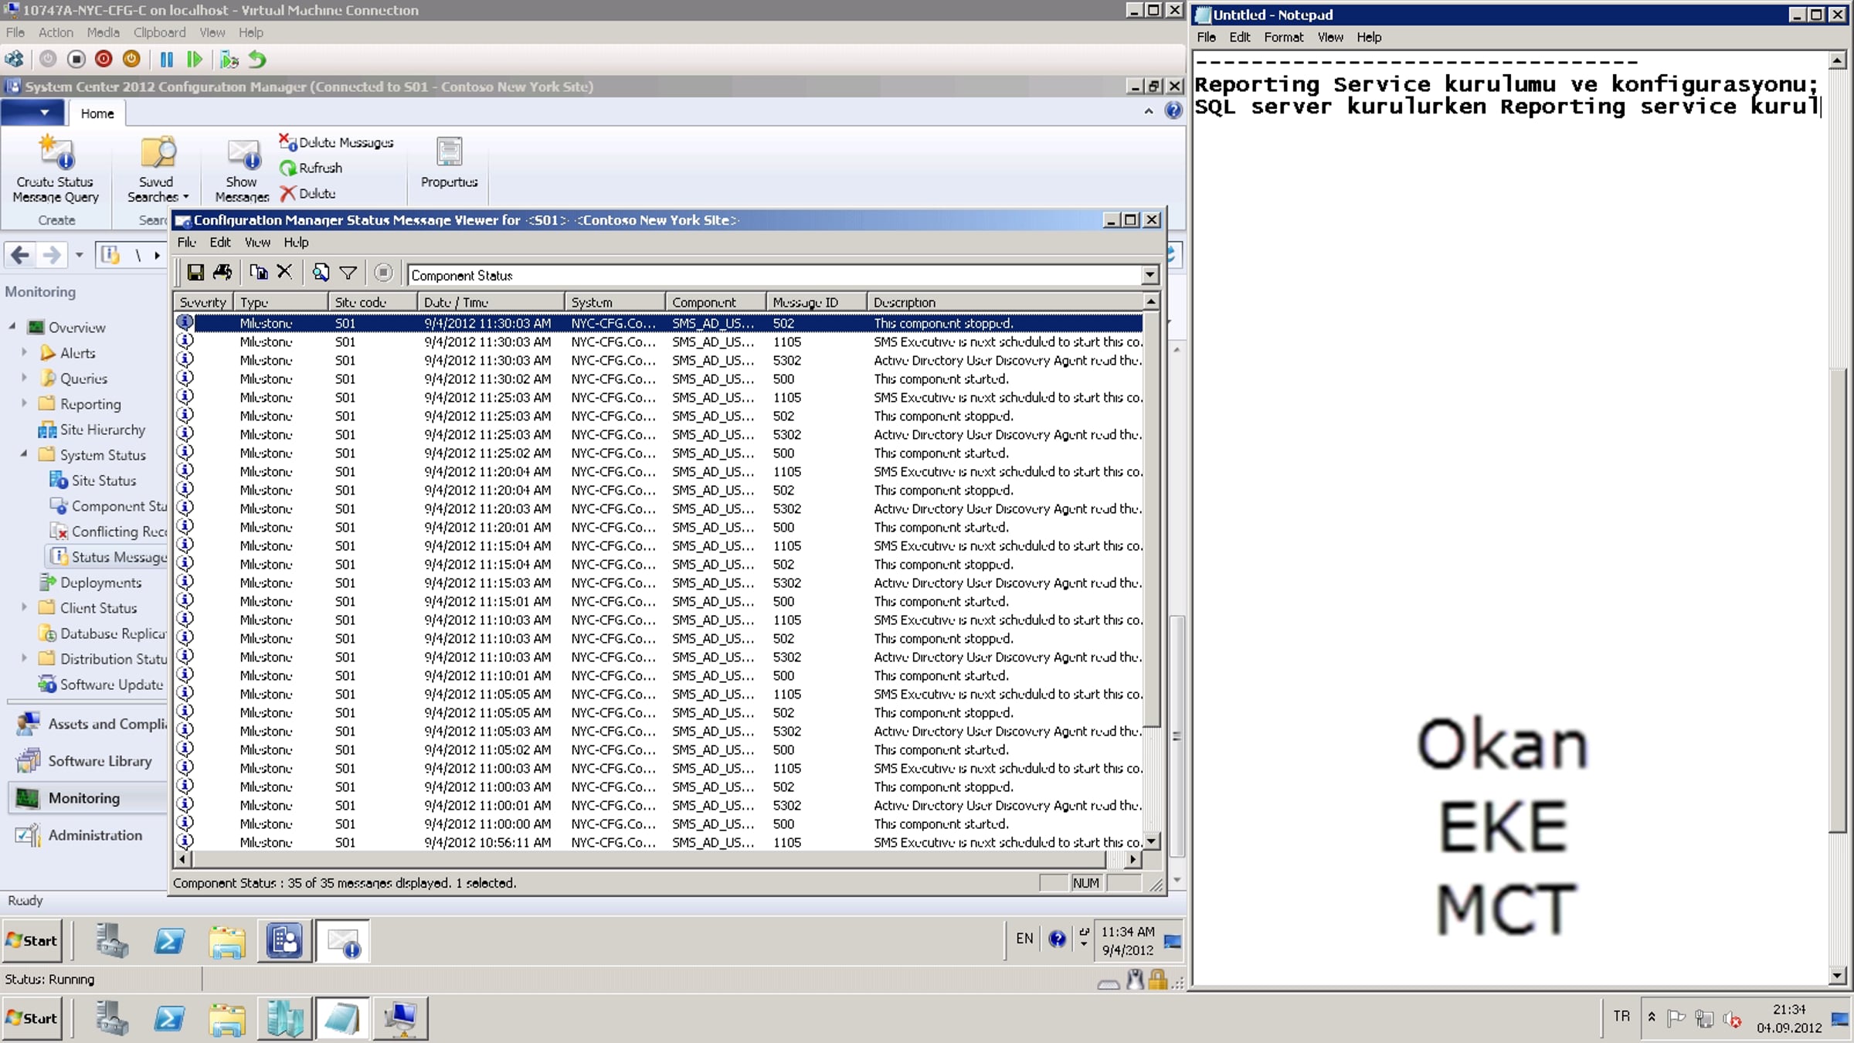Click the Notepad scrollbar down arrow
The height and width of the screenshot is (1043, 1854).
click(1837, 976)
